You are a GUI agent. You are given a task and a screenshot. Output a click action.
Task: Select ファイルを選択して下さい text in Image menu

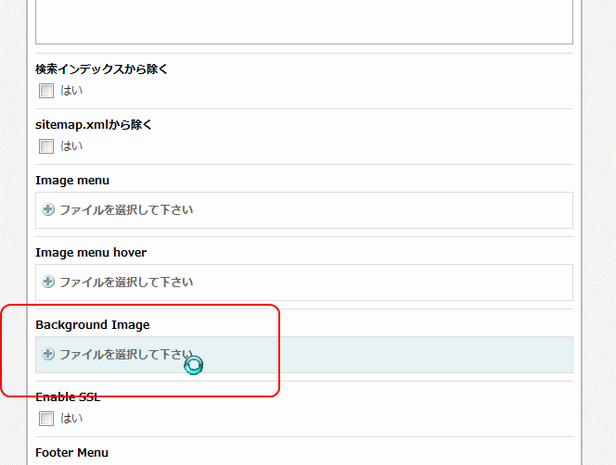coord(126,210)
